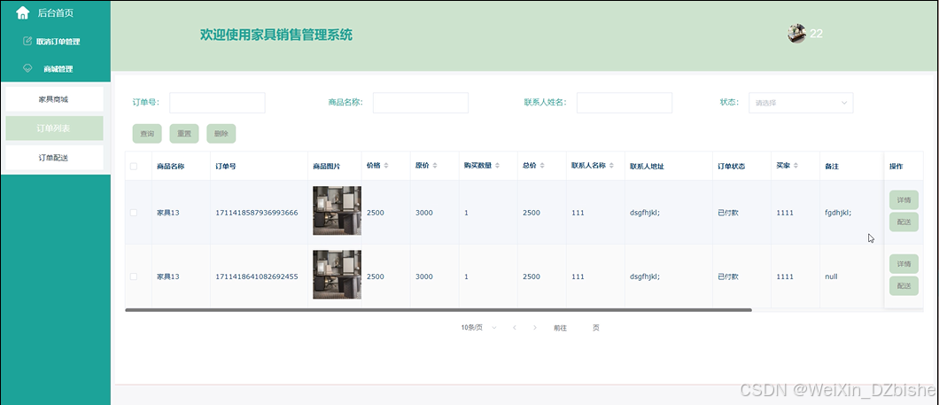Image resolution: width=939 pixels, height=405 pixels.
Task: Click 家具13 in order ending 993666 row
Action: [x=168, y=213]
